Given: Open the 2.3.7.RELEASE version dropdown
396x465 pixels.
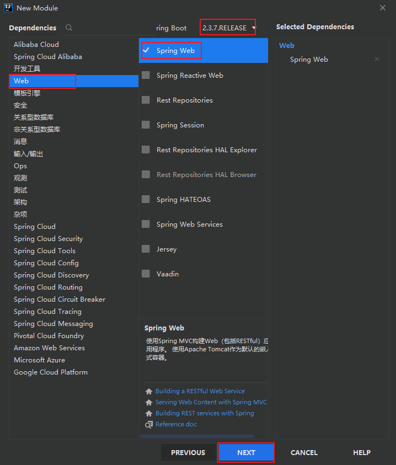Looking at the screenshot, I should pos(227,27).
